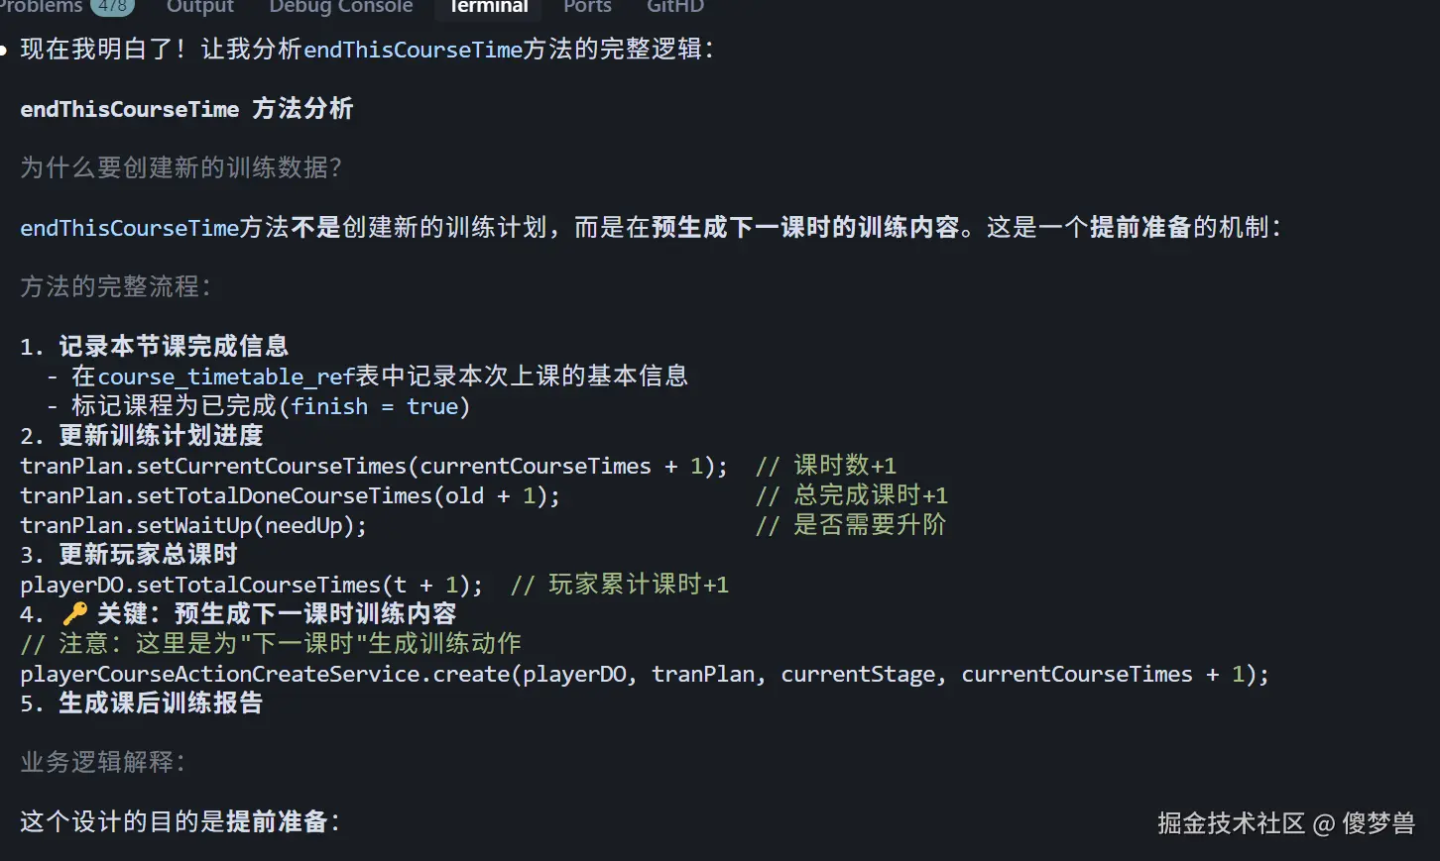Select the GitHD panel tab

pos(674,8)
